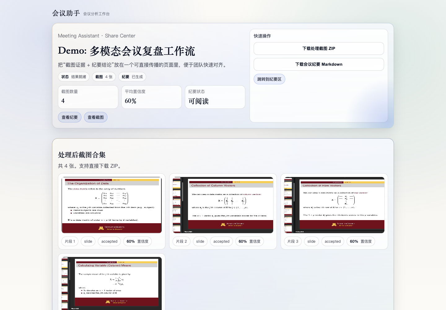Click the 处理后截图合集 section heading
The width and height of the screenshot is (446, 310).
tap(82, 155)
